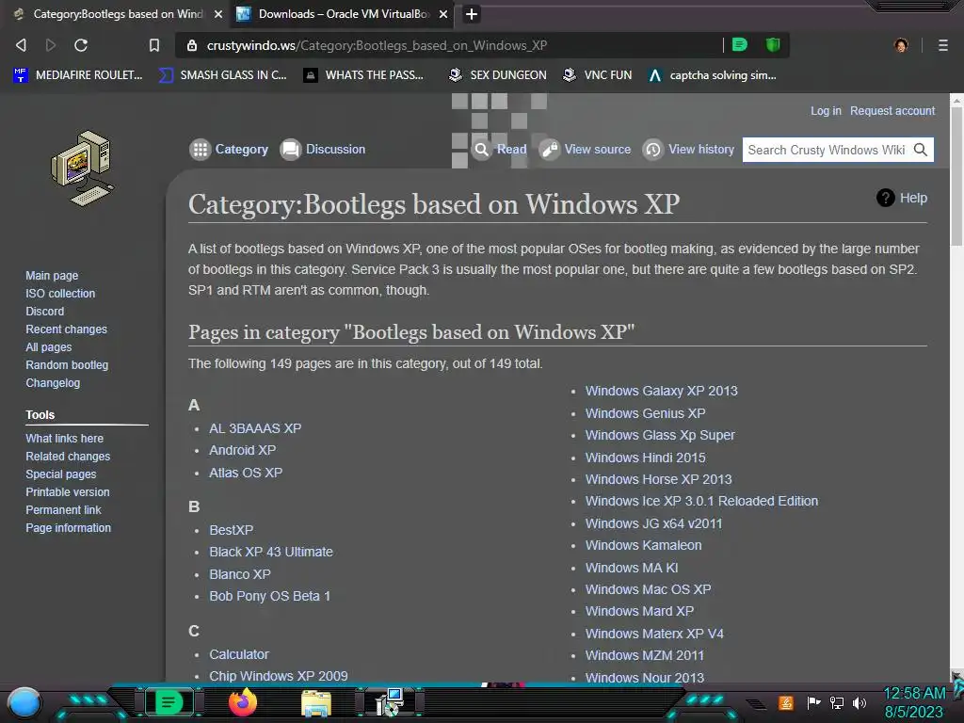This screenshot has width=964, height=723.
Task: Click the padlock site info icon
Action: [192, 45]
